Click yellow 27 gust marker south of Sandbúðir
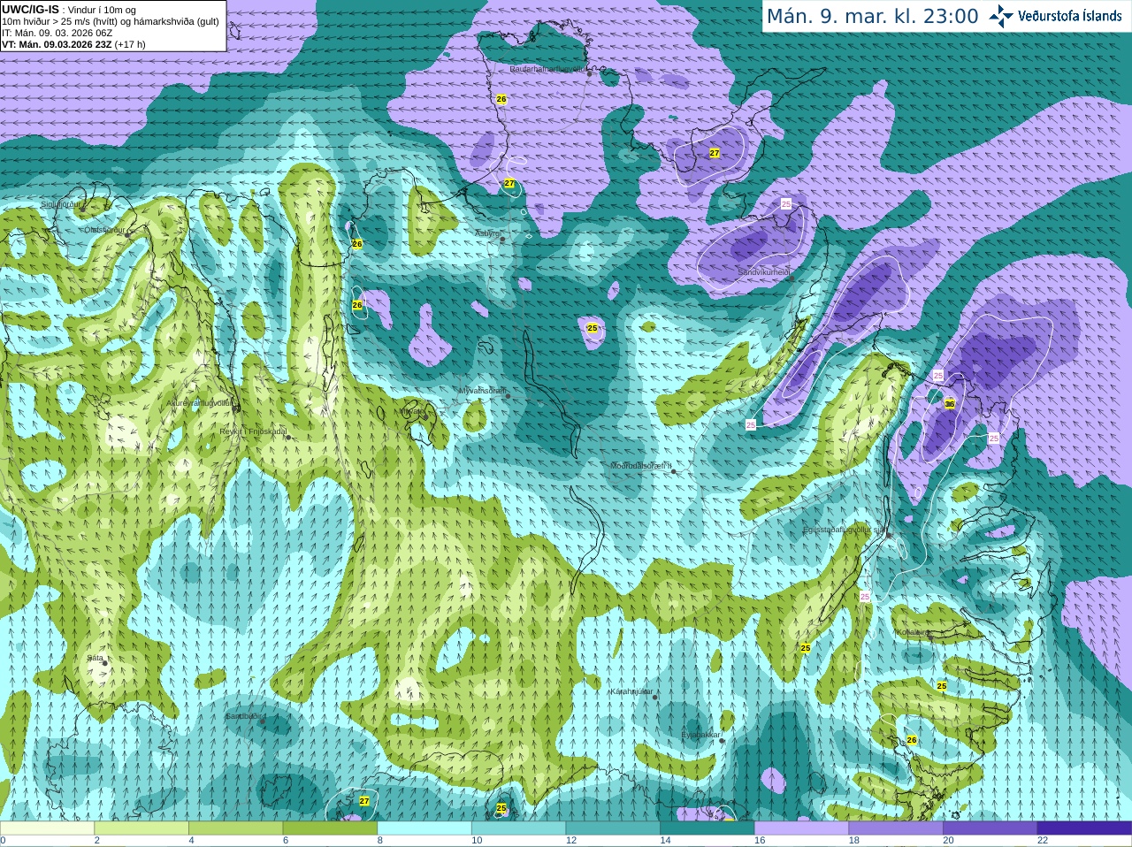Screen dimensions: 1132x847 tap(364, 800)
